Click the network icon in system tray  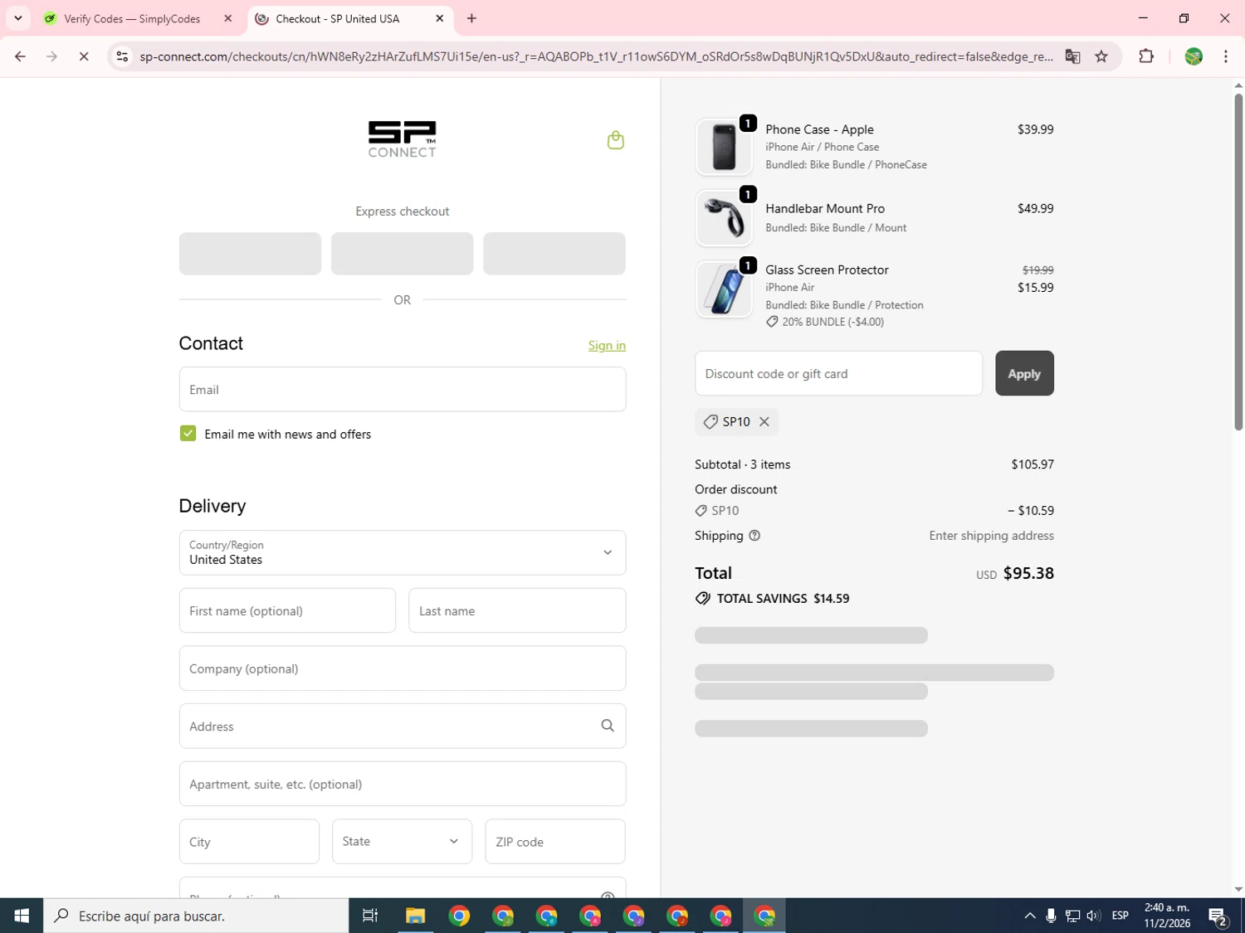1072,916
